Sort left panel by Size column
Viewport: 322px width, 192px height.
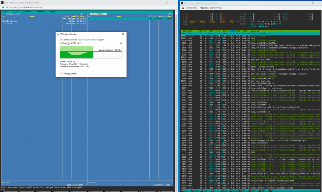pos(67,16)
